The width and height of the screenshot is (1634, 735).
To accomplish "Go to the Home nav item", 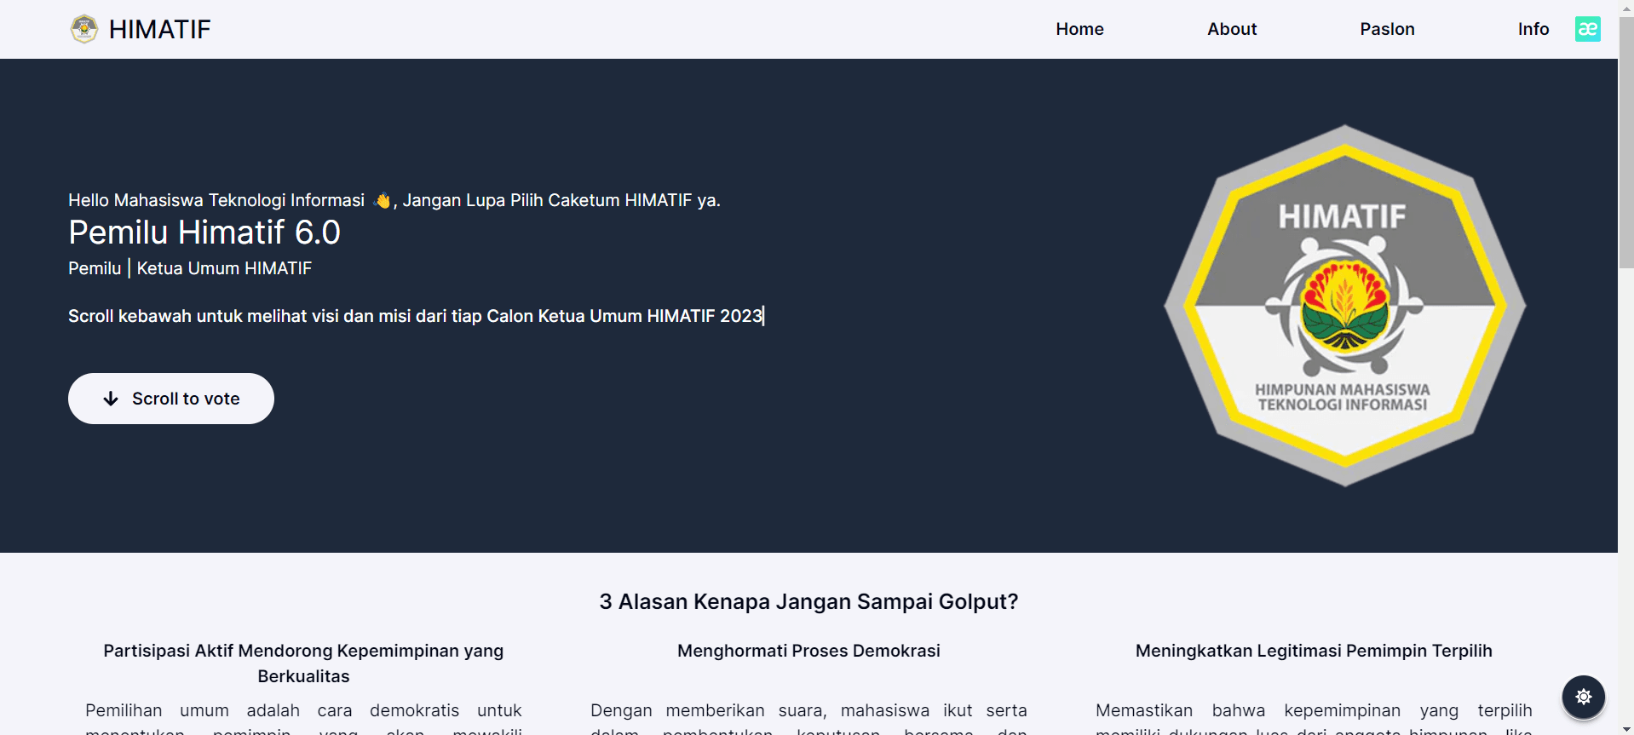I will click(1079, 29).
